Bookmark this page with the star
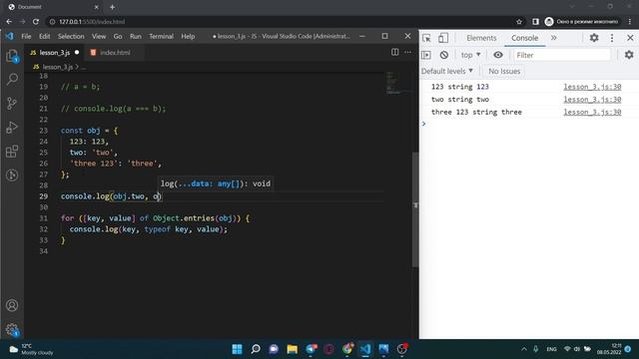The width and height of the screenshot is (639, 359). click(x=519, y=22)
